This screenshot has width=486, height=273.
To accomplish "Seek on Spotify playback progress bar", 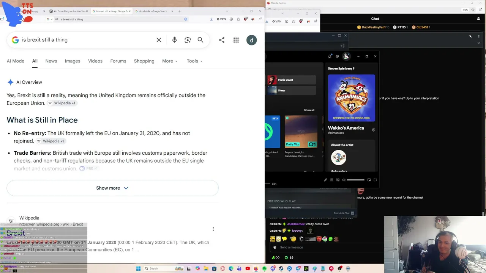I will tap(267, 184).
